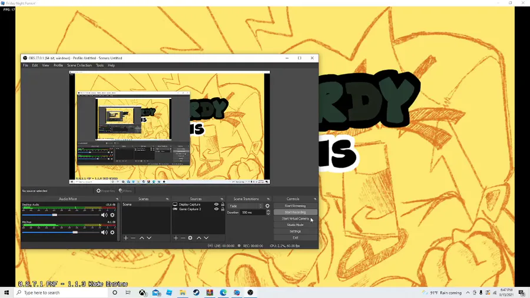Open the View menu in OBS
Viewport: 530px width, 298px height.
[45, 65]
